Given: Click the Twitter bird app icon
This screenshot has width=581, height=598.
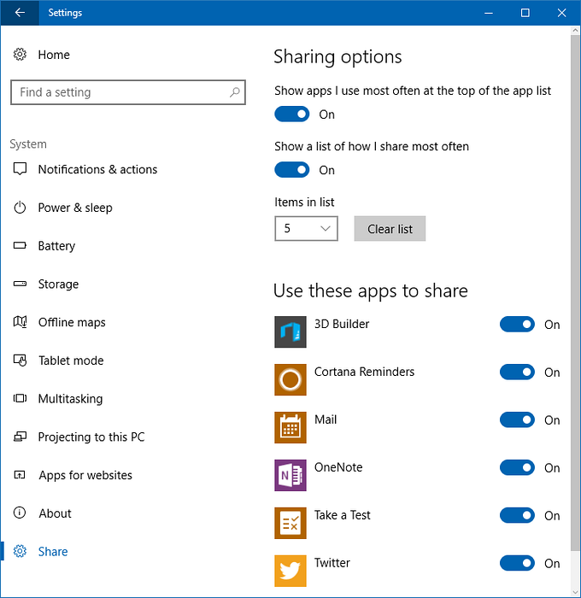Looking at the screenshot, I should point(290,571).
